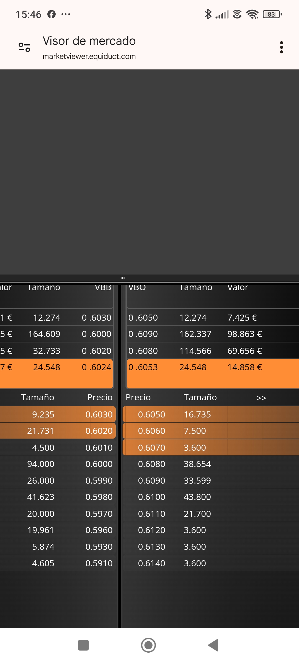Tap the Android home circle button

[148, 645]
